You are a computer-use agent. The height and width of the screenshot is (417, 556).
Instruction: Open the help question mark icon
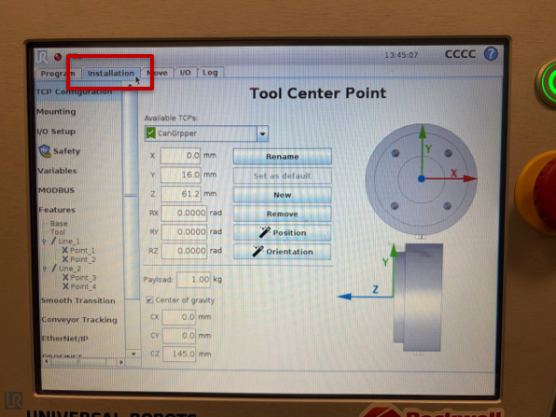[491, 54]
